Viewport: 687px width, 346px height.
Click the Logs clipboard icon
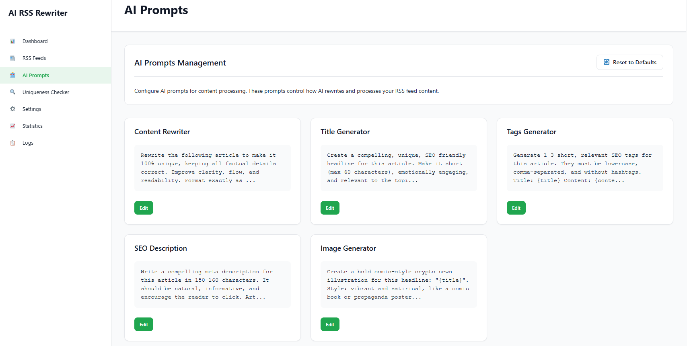[x=13, y=143]
